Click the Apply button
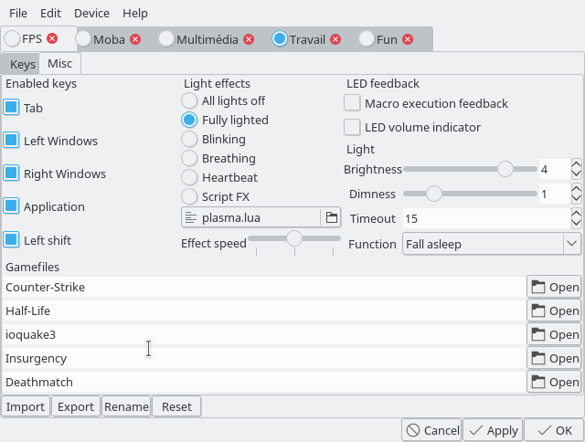585x442 pixels. click(493, 430)
